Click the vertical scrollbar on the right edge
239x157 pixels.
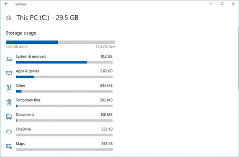(x=238, y=59)
